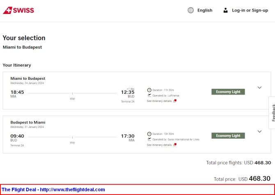Viewport: 275px width, 195px height.
Task: Click 'Terminal 2A' under BUD departure
Action: point(17,145)
